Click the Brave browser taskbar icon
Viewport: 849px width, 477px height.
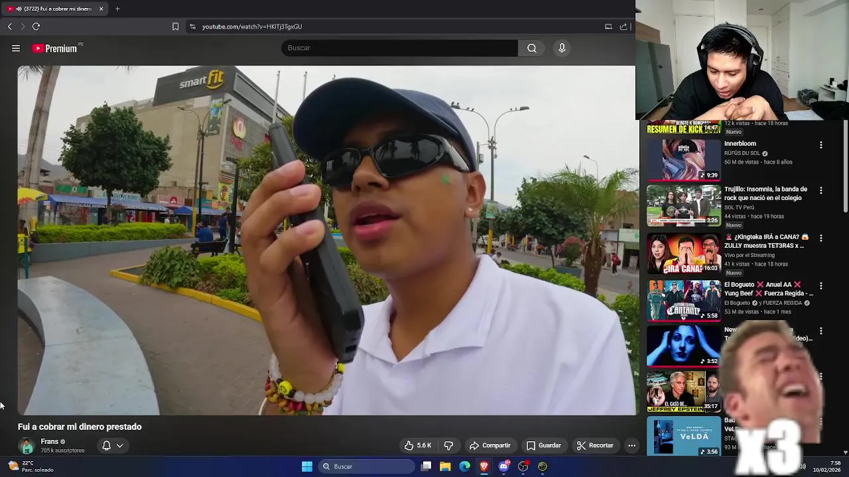(x=484, y=466)
